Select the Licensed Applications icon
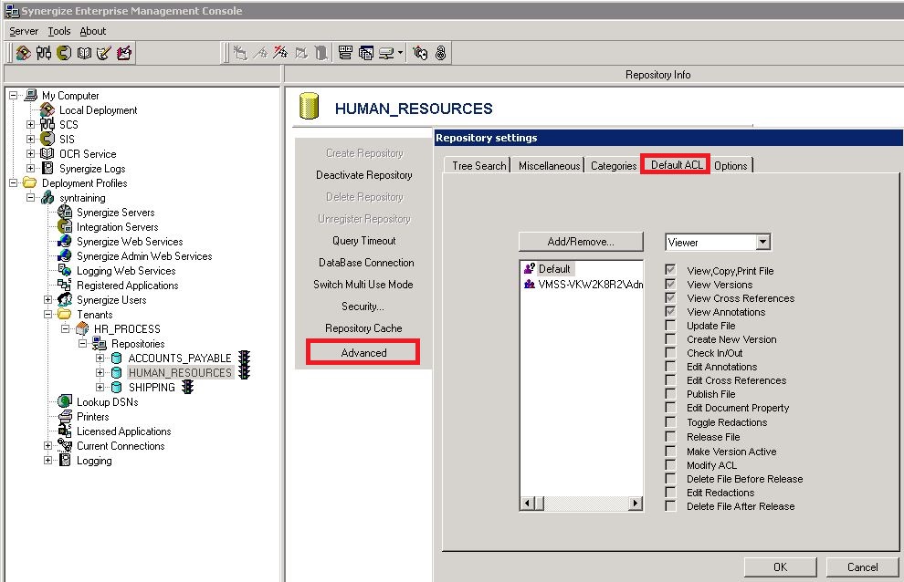Viewport: 904px width, 582px height. [x=65, y=431]
